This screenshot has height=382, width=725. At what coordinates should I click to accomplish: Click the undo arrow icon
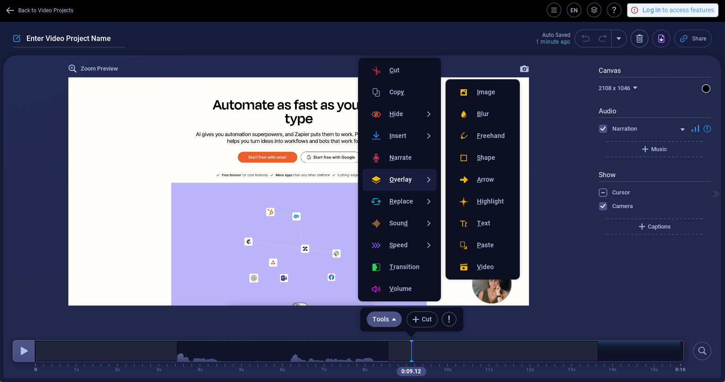(x=586, y=39)
